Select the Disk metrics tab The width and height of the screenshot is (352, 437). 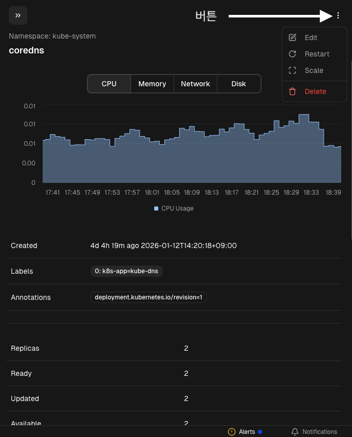(x=238, y=84)
